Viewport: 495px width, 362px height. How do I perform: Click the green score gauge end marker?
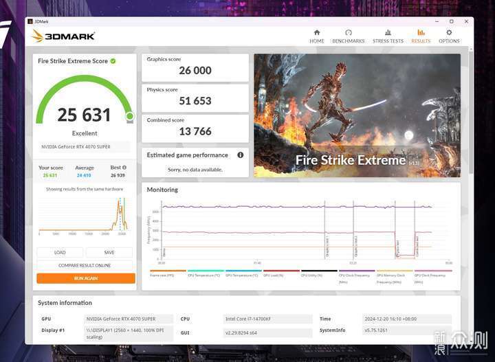coord(130,116)
